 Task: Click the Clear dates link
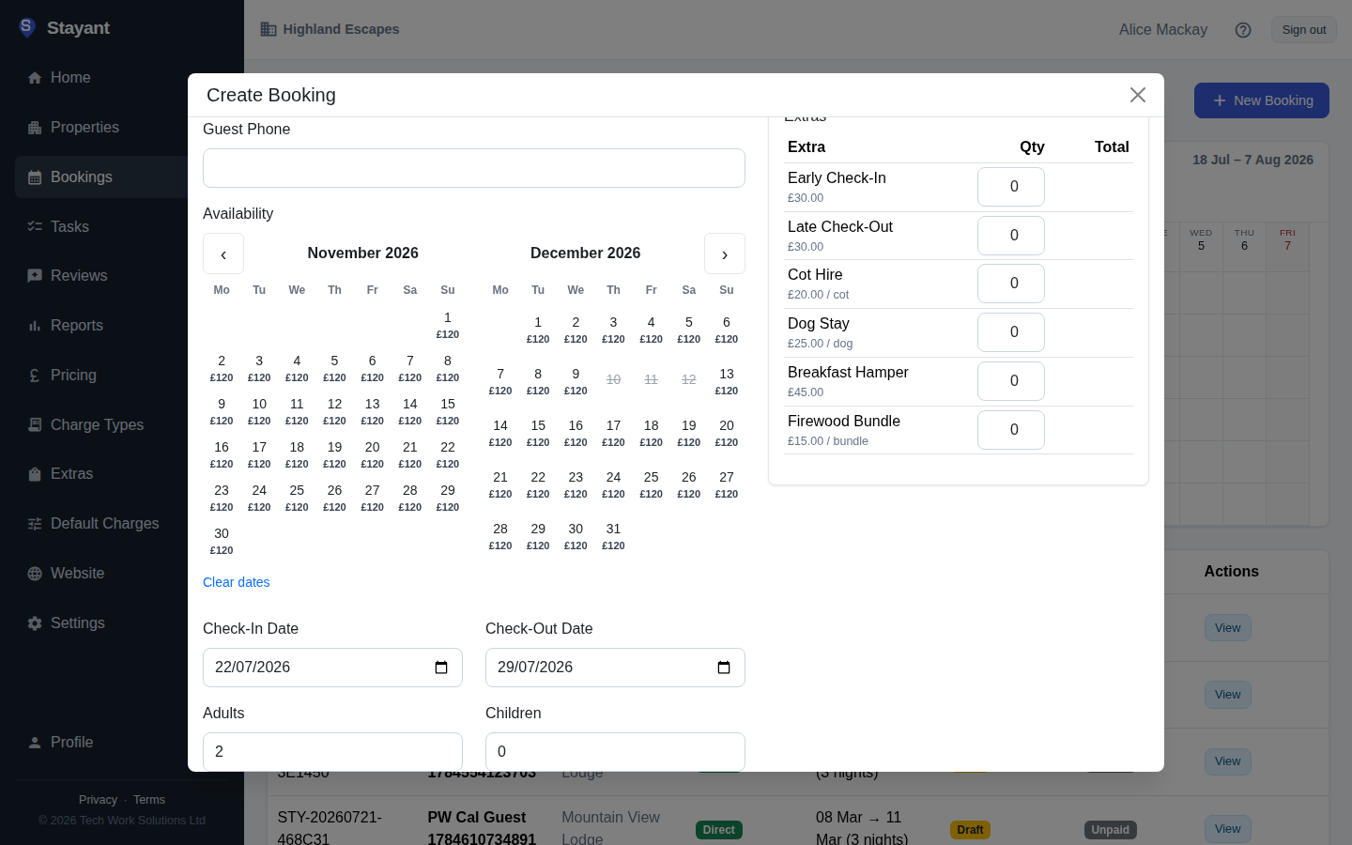tap(237, 582)
